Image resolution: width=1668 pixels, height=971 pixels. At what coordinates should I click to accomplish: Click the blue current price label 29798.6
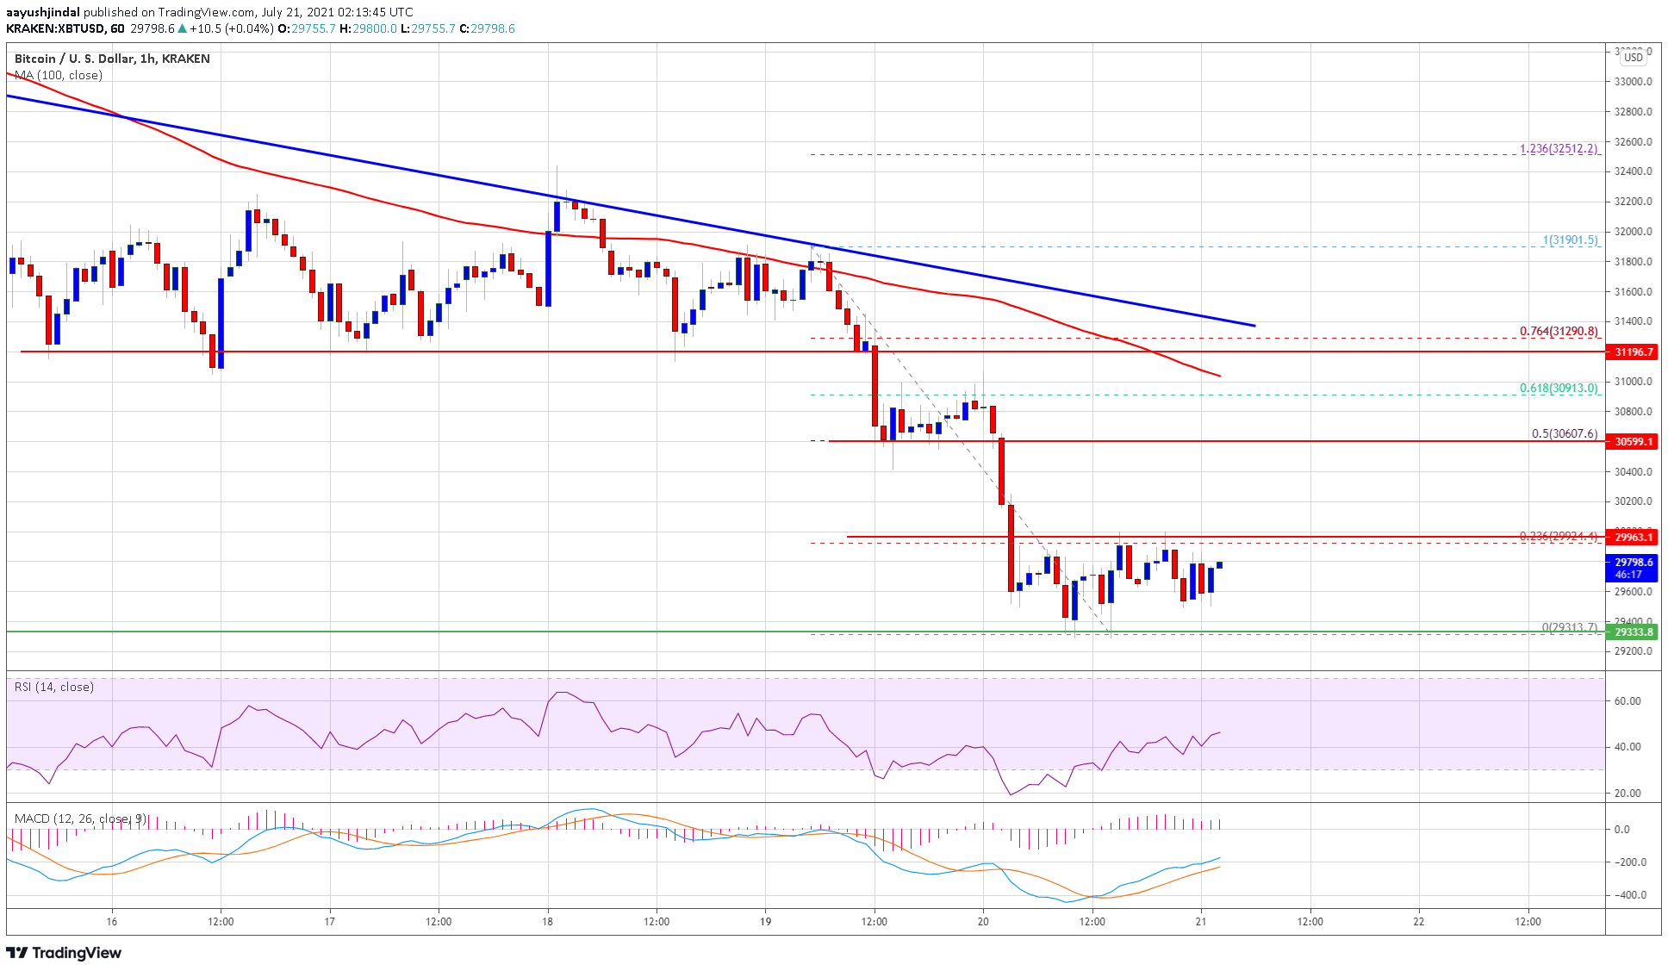(1633, 562)
